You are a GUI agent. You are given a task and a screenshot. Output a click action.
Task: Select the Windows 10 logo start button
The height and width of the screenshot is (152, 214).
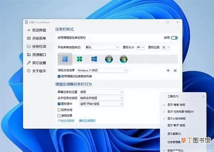coord(94,59)
